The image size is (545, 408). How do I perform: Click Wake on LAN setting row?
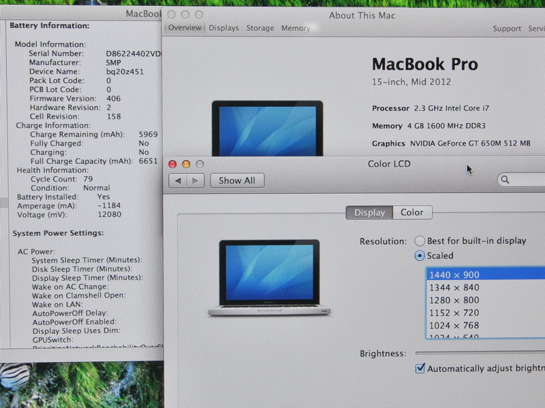57,304
